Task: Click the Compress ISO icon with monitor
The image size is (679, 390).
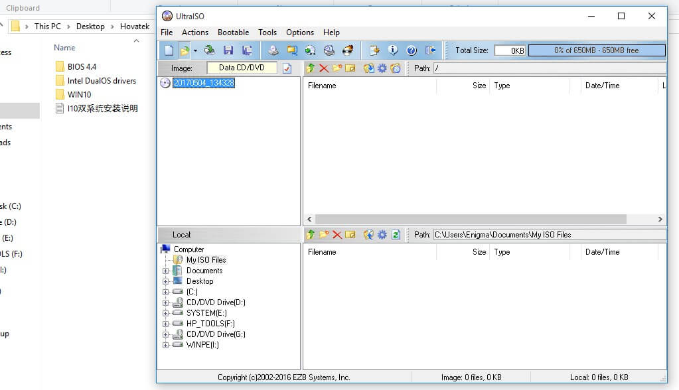Action: click(x=292, y=50)
